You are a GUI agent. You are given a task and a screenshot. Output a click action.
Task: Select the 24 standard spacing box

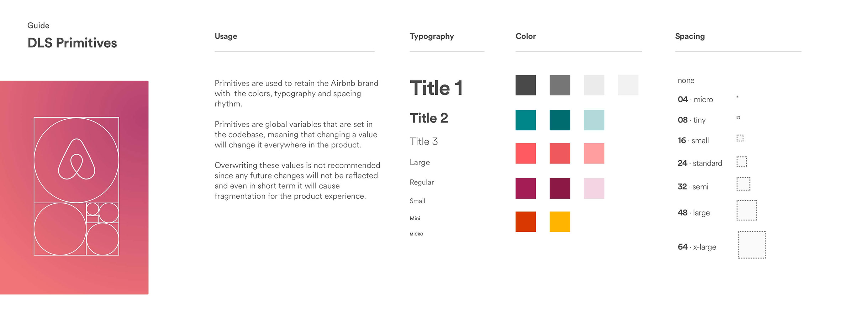click(742, 162)
